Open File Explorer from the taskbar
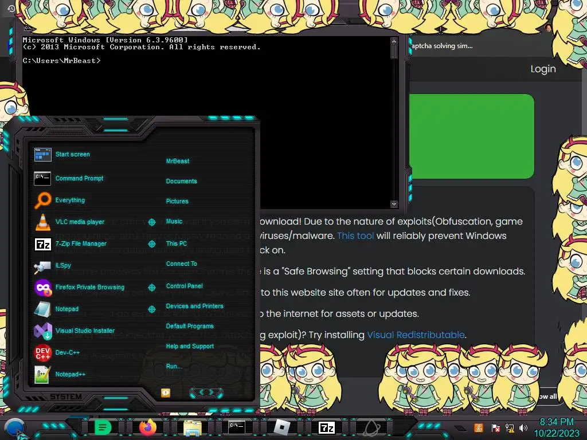587x440 pixels. pos(193,427)
